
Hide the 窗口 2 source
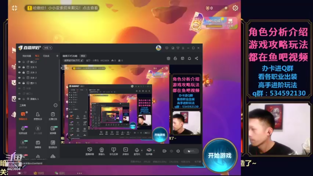pos(19,62)
